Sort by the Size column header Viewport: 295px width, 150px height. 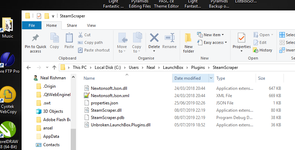[262, 78]
